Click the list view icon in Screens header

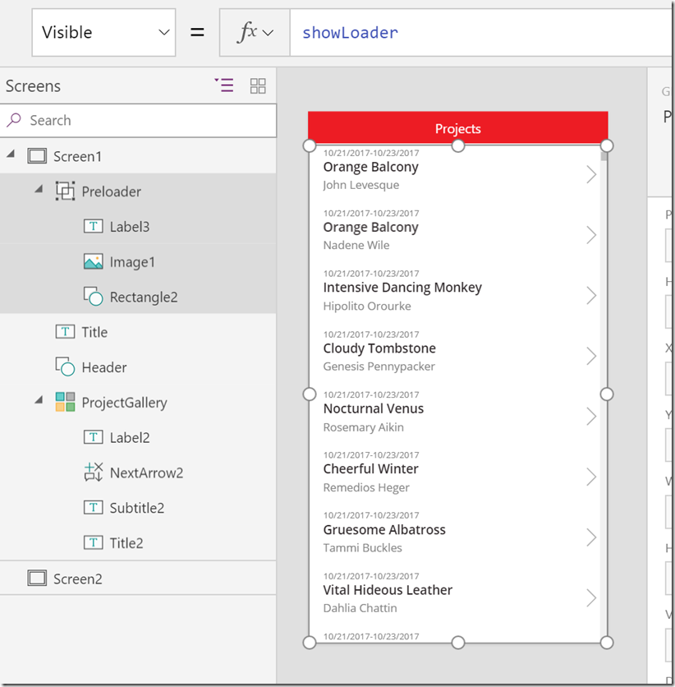(224, 85)
